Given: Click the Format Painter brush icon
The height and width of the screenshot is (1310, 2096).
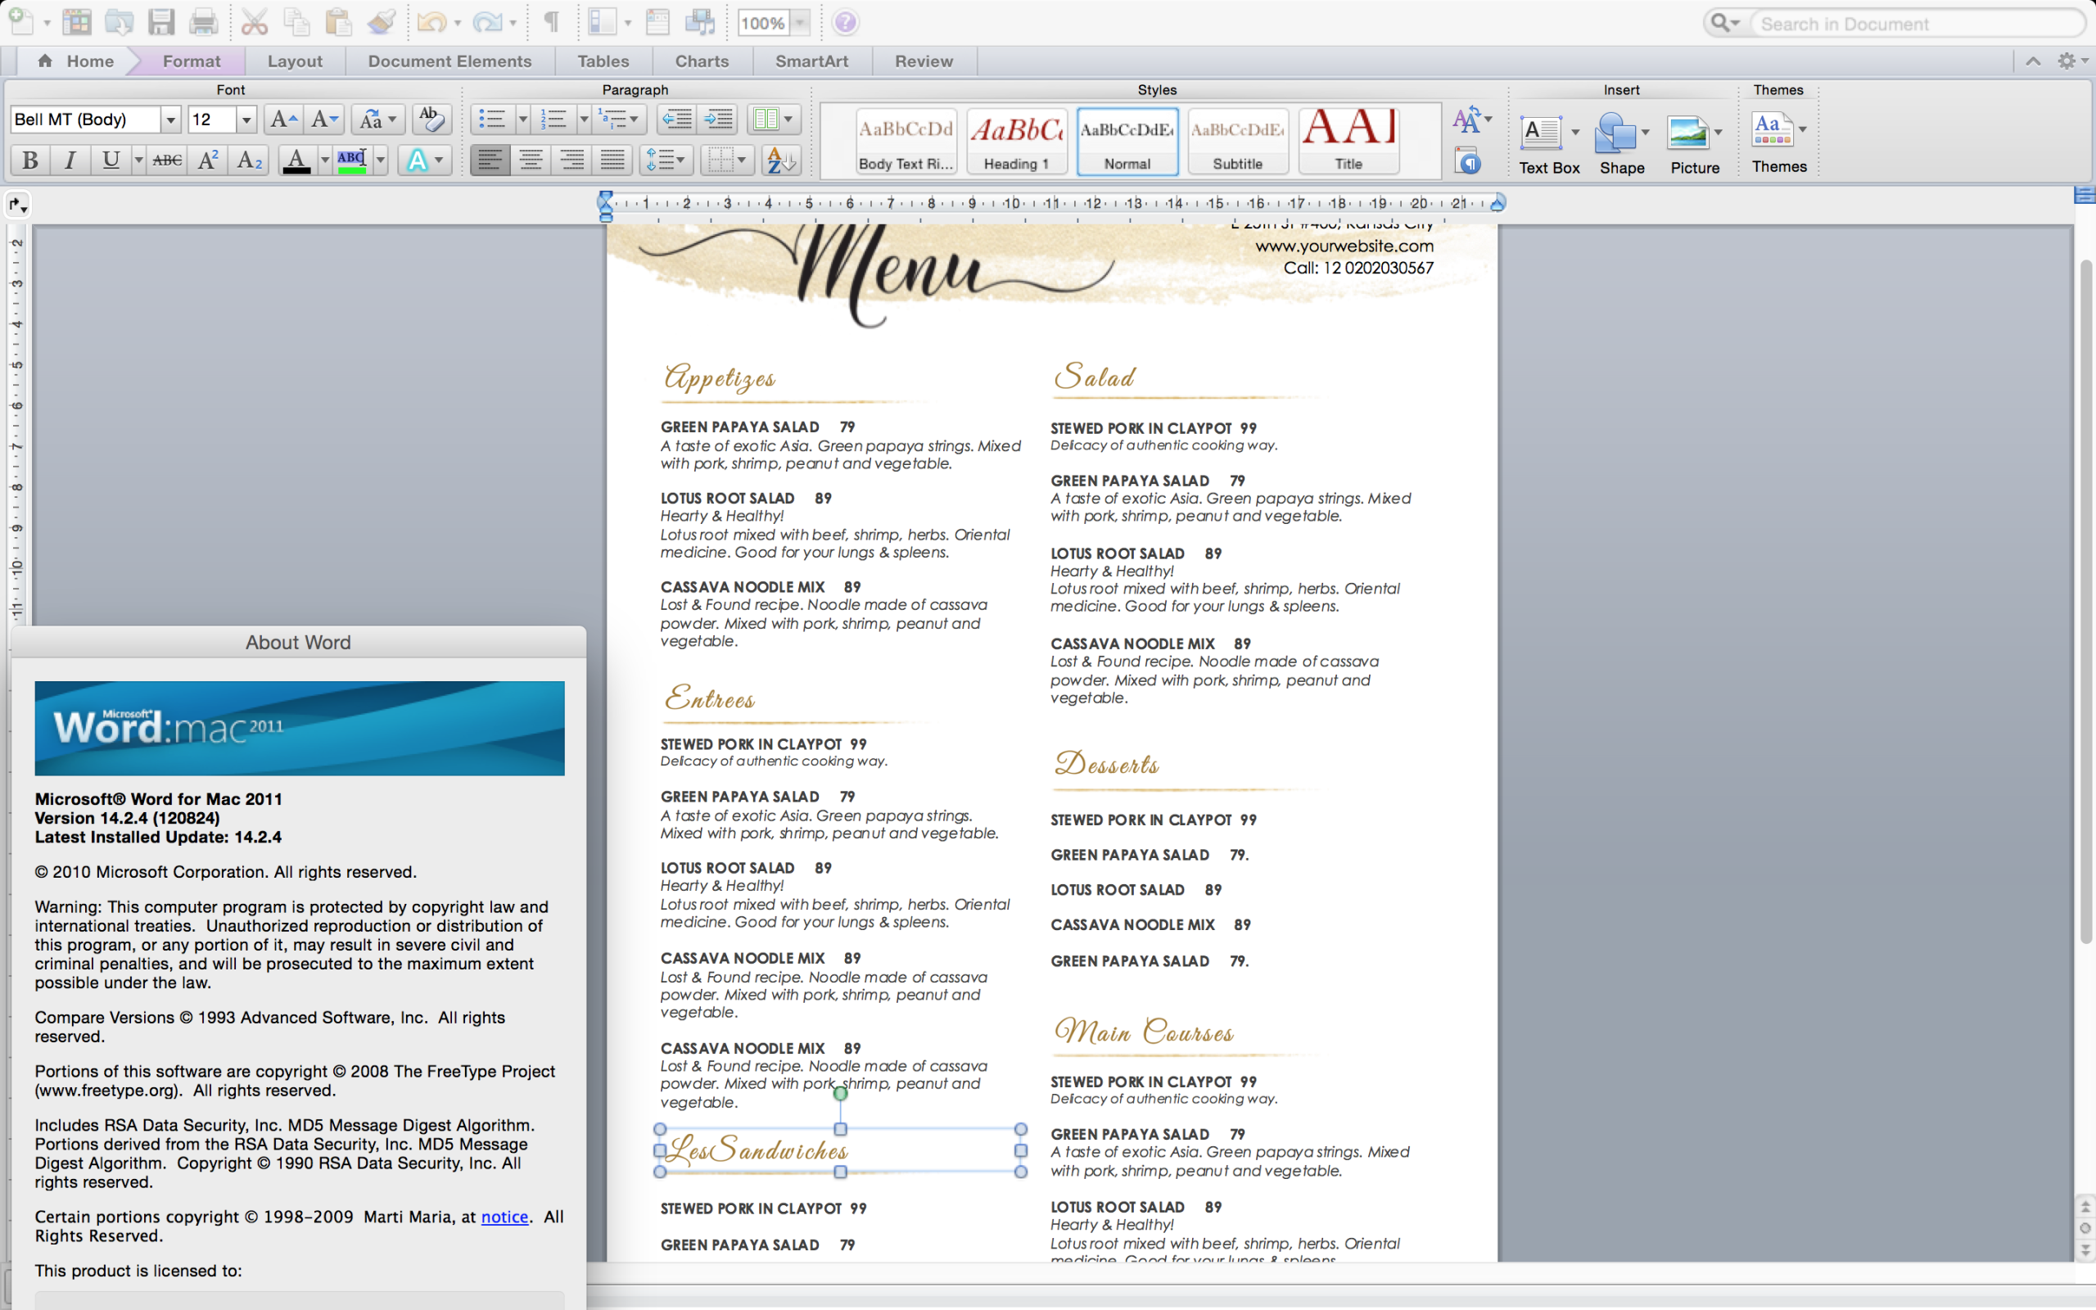Looking at the screenshot, I should pyautogui.click(x=382, y=21).
